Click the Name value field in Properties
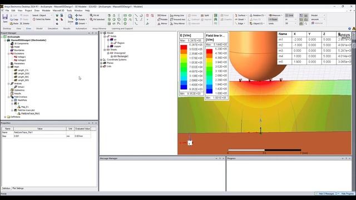This screenshot has width=356, height=200. (x=39, y=132)
